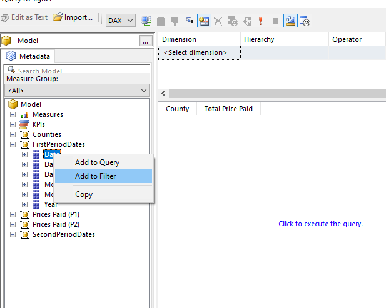Expand the SecondPeriodDates tree node
This screenshot has width=386, height=308.
pos(13,234)
